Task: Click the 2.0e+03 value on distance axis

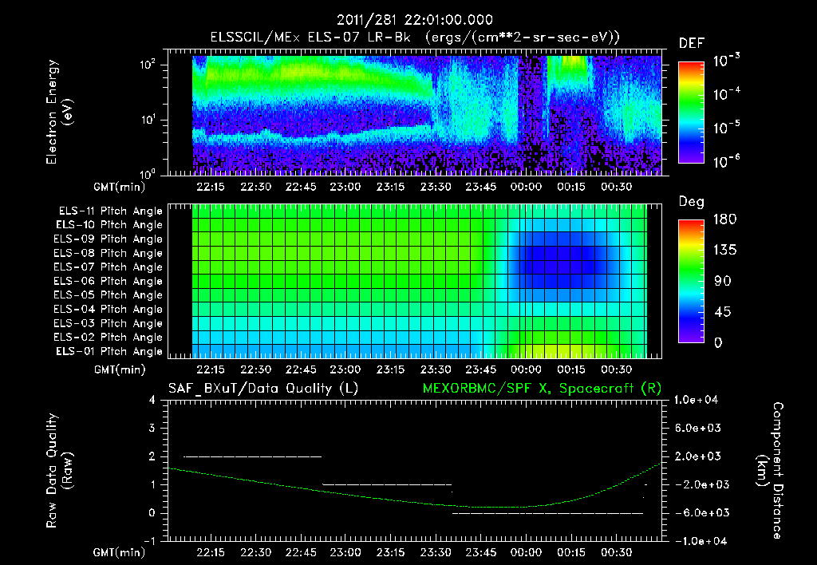Action: coord(697,456)
